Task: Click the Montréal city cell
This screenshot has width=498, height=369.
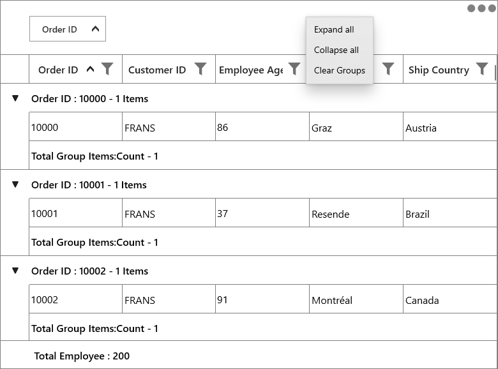Action: pyautogui.click(x=356, y=299)
